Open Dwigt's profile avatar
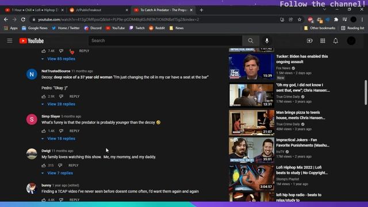This screenshot has width=368, height=207. (x=32, y=154)
